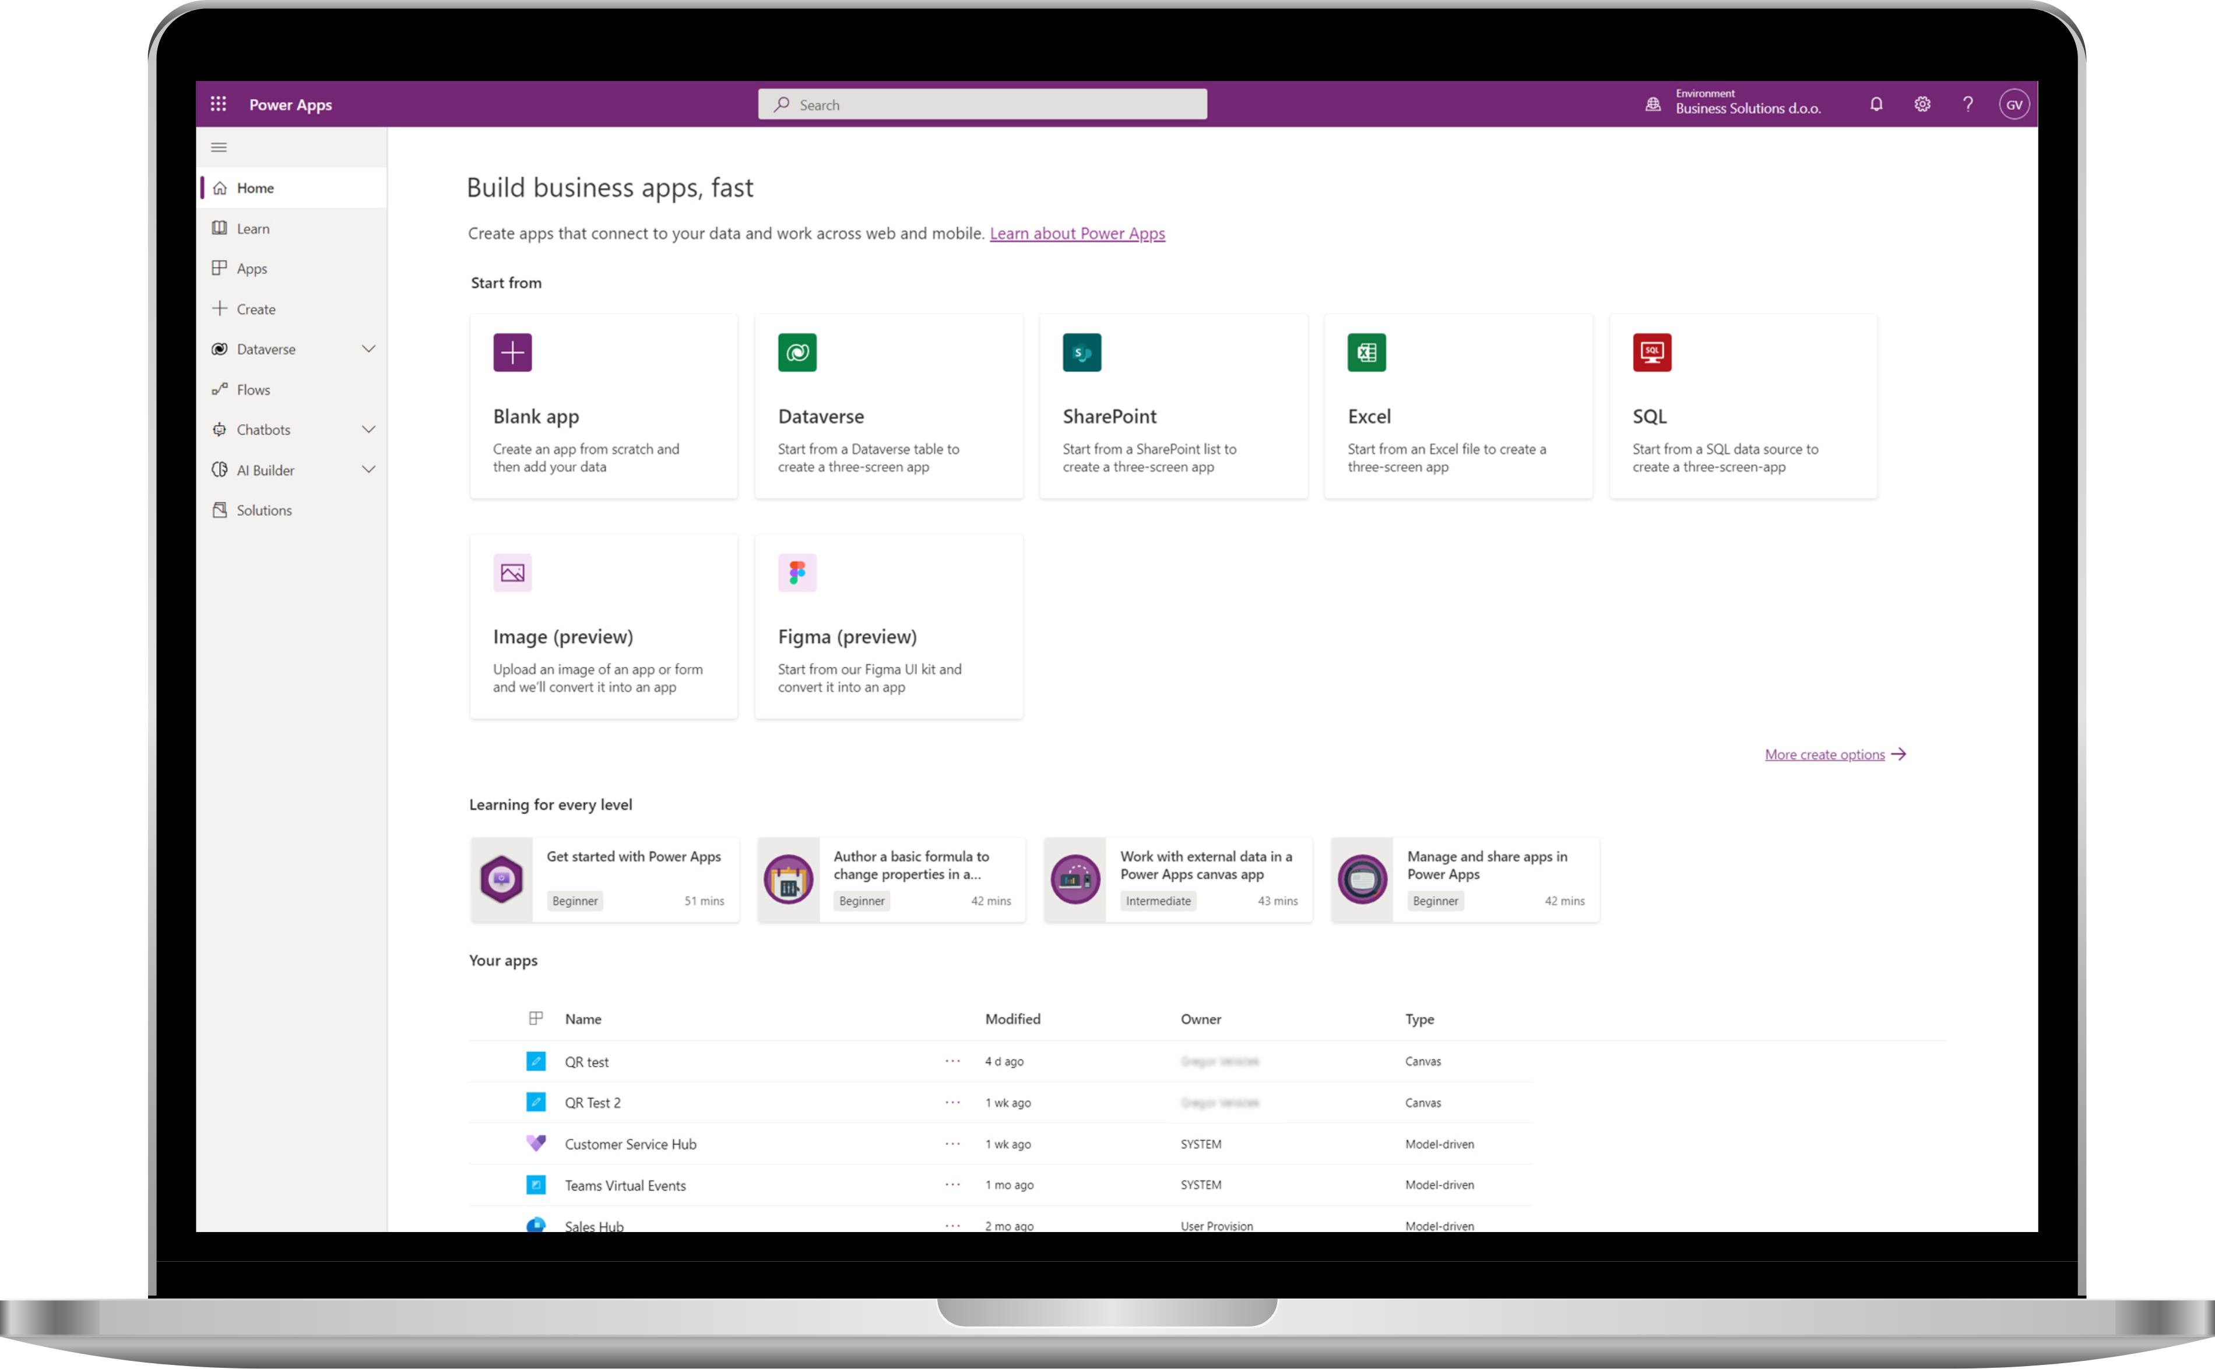Viewport: 2215px width, 1369px height.
Task: Click the QR Test 2 app icon
Action: point(536,1102)
